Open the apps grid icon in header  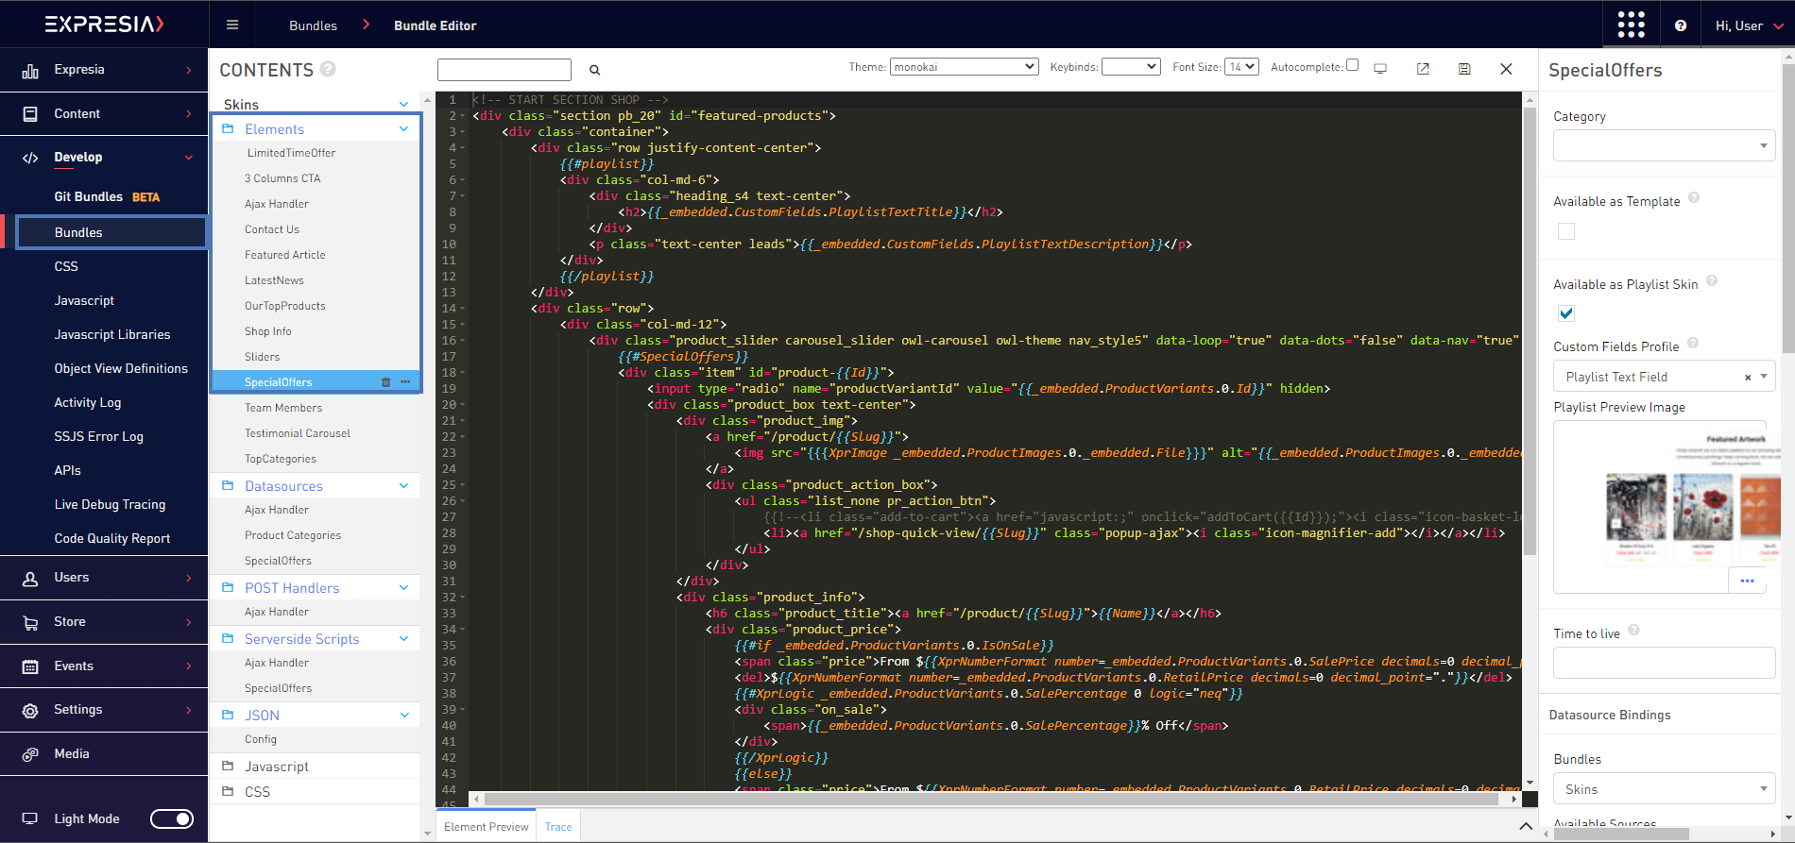(x=1631, y=25)
